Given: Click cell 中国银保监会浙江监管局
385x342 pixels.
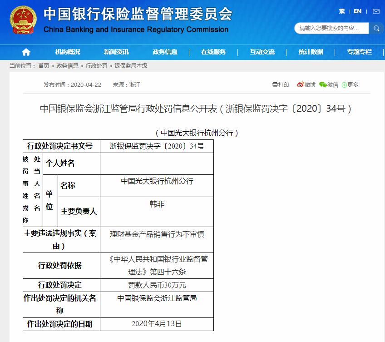Looking at the screenshot, I should [157, 305].
